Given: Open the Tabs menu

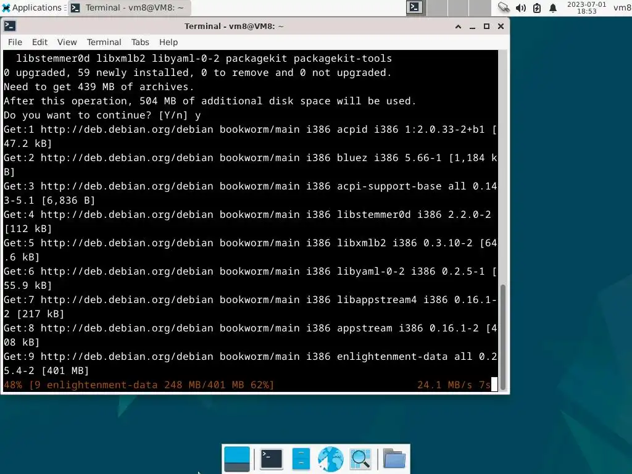Looking at the screenshot, I should click(140, 42).
